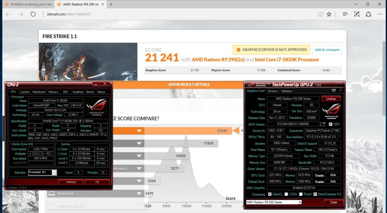
Task: Click the Fire Strike benchmark thumbnail
Action: pyautogui.click(x=88, y=62)
